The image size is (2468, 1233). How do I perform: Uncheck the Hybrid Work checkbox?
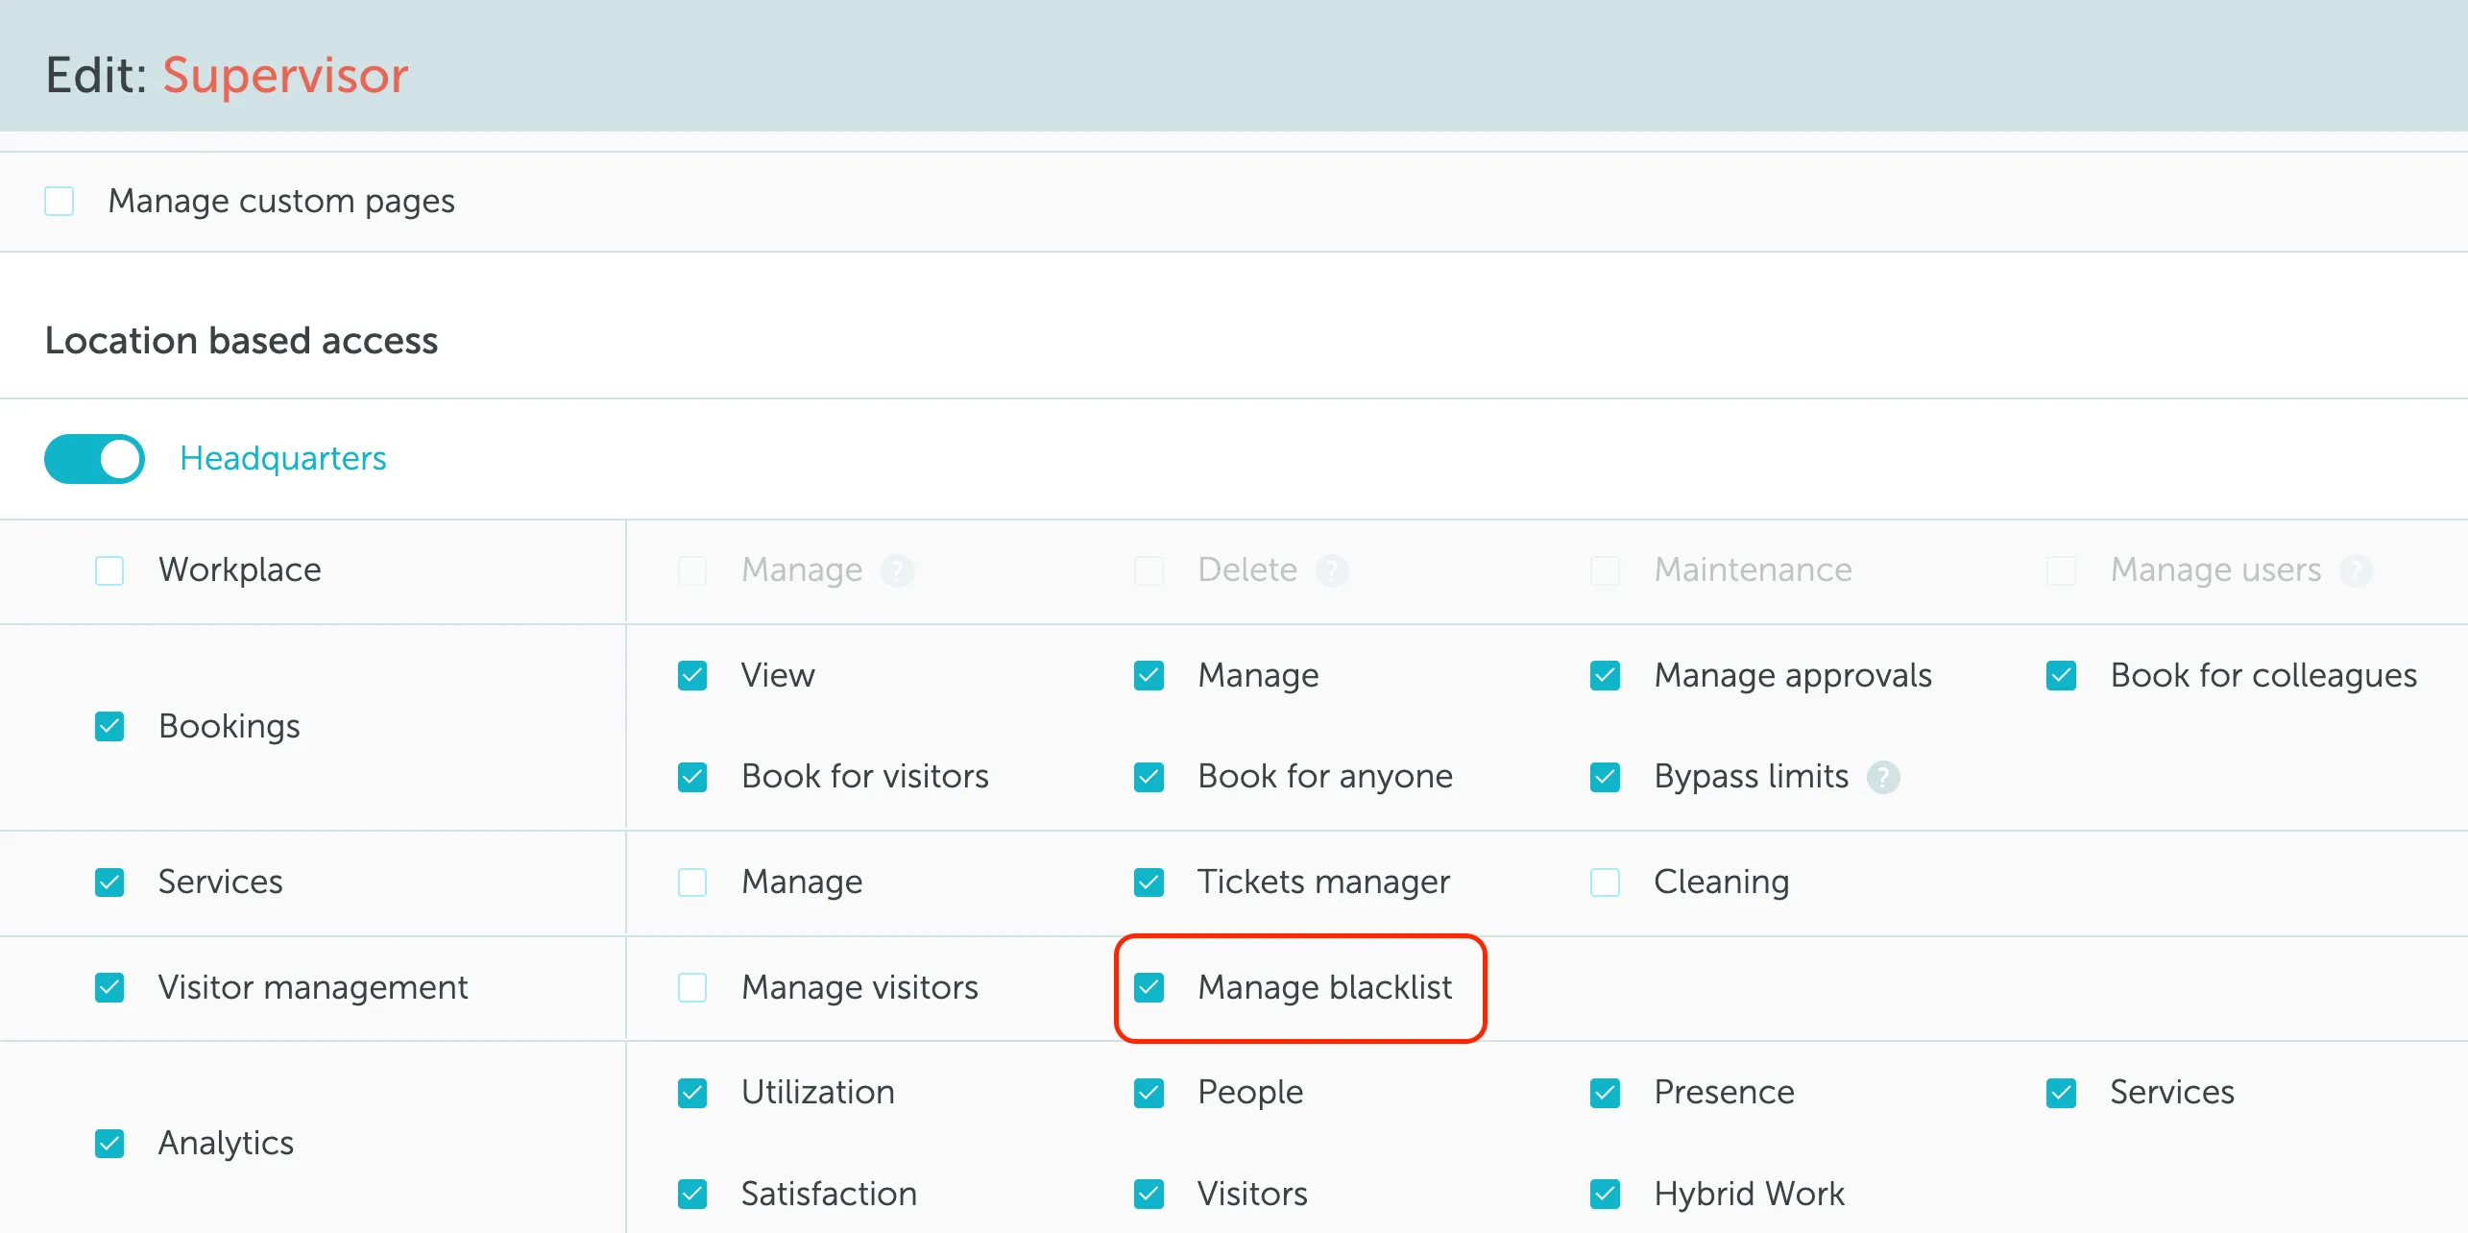[x=1605, y=1195]
